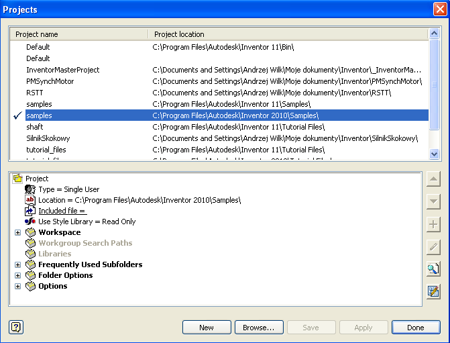Select the RSTT project
Image resolution: width=450 pixels, height=343 pixels.
pos(219,93)
